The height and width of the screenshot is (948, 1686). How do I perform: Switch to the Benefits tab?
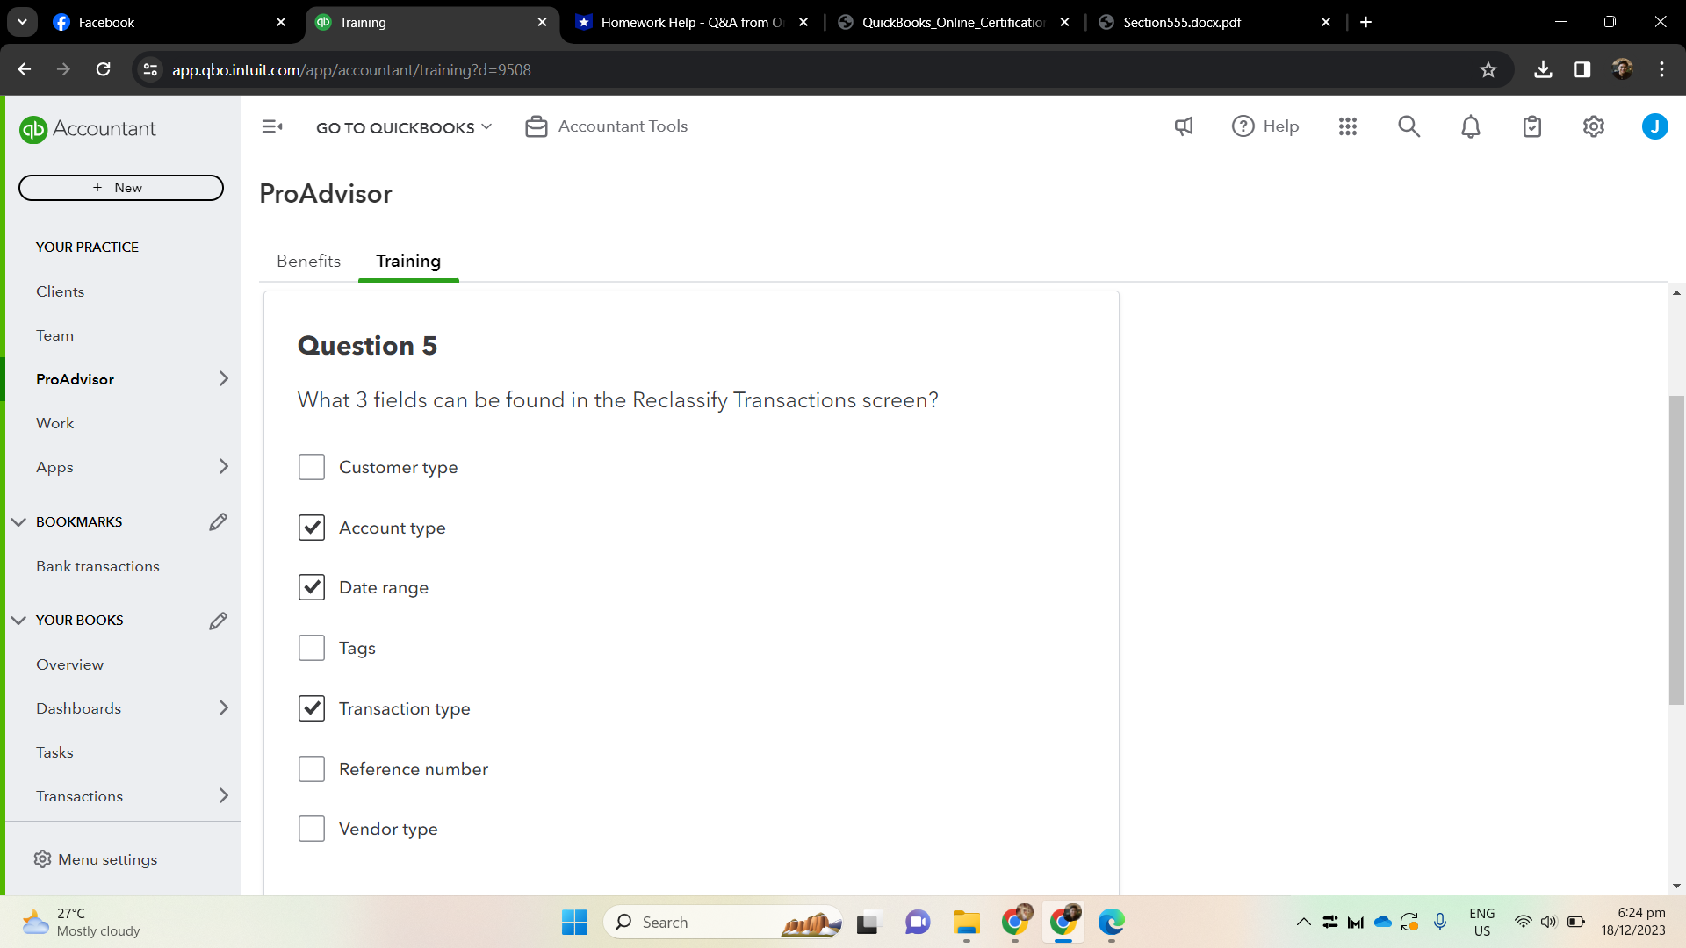pos(308,261)
